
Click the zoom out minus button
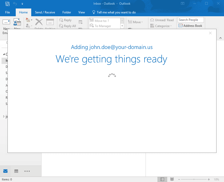[x=179, y=179]
